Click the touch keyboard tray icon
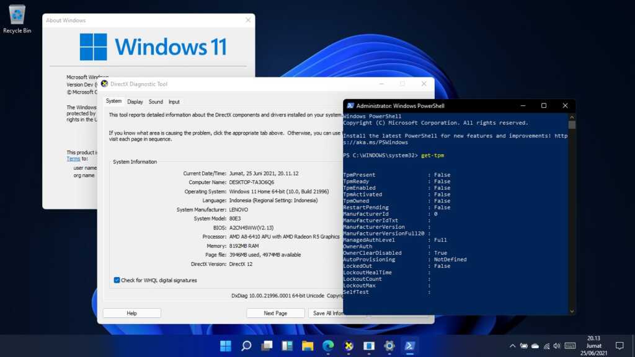The height and width of the screenshot is (357, 635). [570, 346]
